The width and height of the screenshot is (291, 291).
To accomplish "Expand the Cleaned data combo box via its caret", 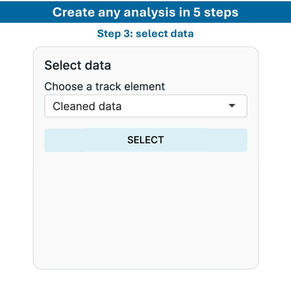I will coord(232,106).
